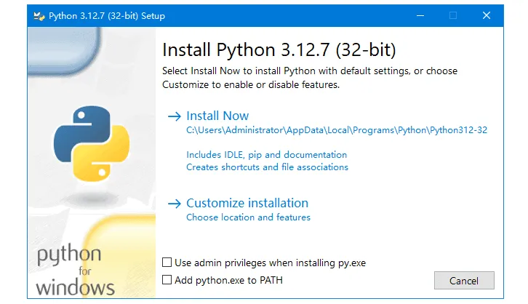
Task: Enable Use admin privileges when installing py.exe
Action: coord(167,262)
